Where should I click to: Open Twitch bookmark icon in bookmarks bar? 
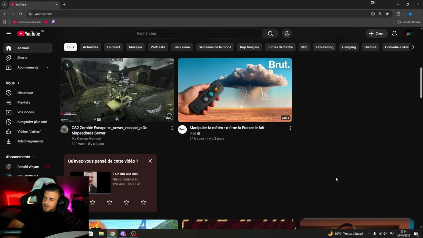53,22
